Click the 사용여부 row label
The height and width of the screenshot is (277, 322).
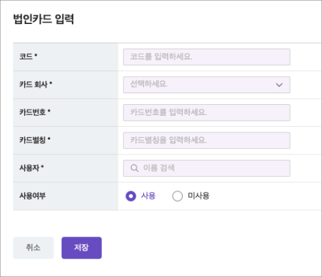coord(32,196)
